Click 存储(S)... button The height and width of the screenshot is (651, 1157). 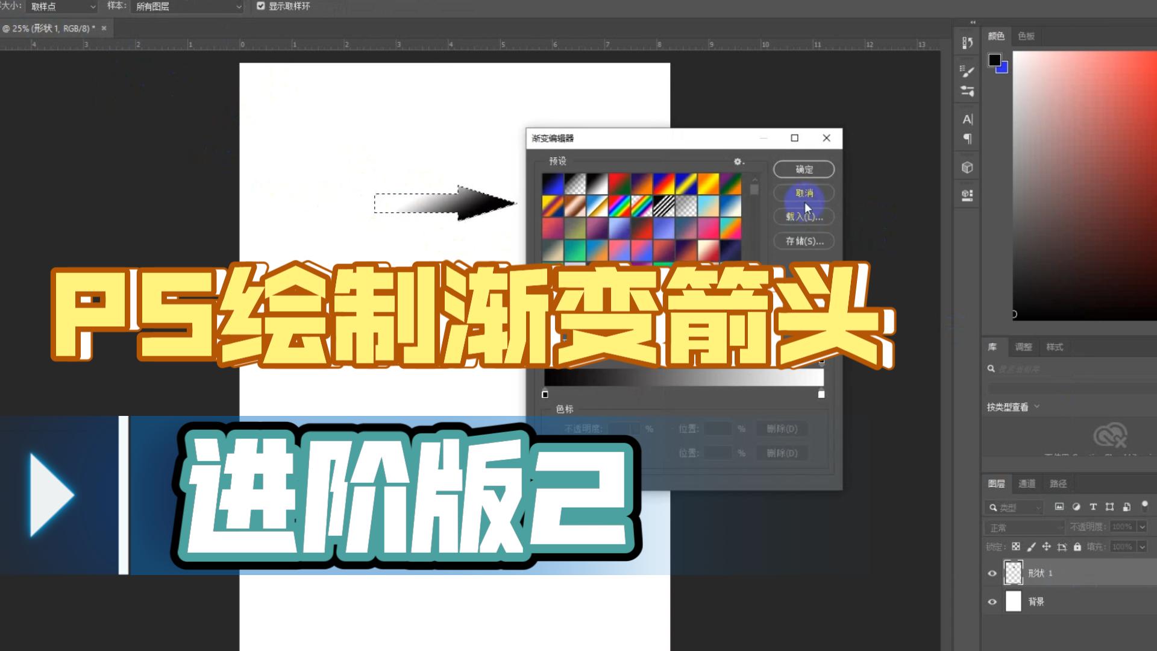(804, 241)
